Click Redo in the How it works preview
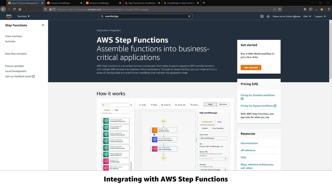Viewport: 332px width, 187px height. pyautogui.click(x=154, y=105)
